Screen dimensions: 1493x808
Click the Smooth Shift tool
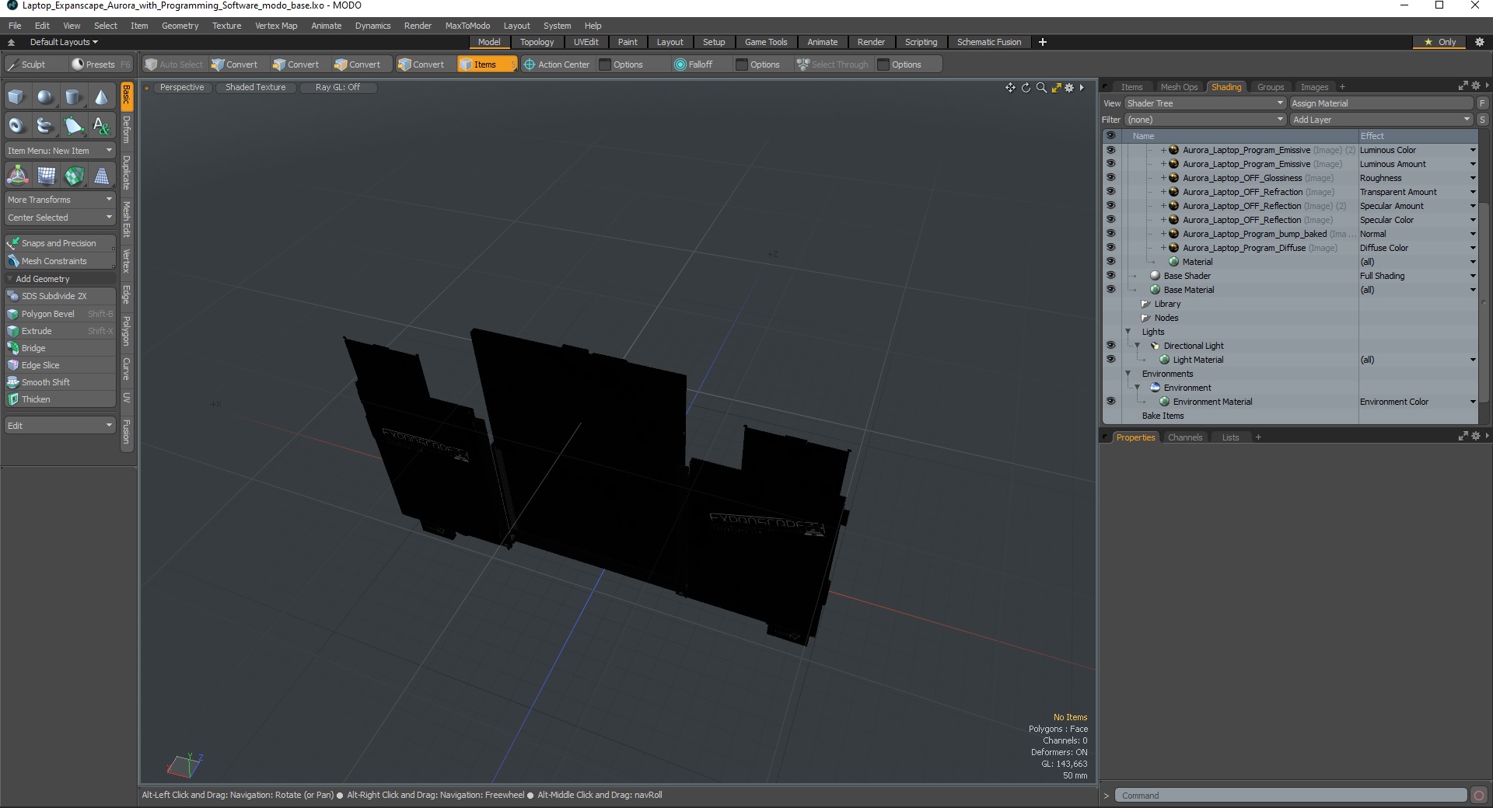pyautogui.click(x=60, y=382)
